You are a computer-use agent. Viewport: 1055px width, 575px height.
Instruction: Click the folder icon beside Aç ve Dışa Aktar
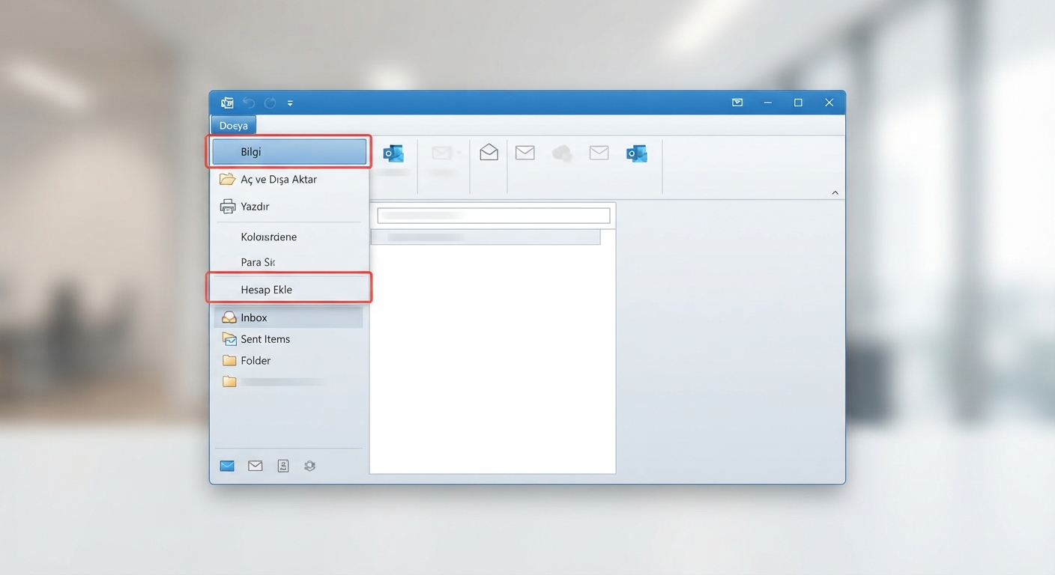228,180
